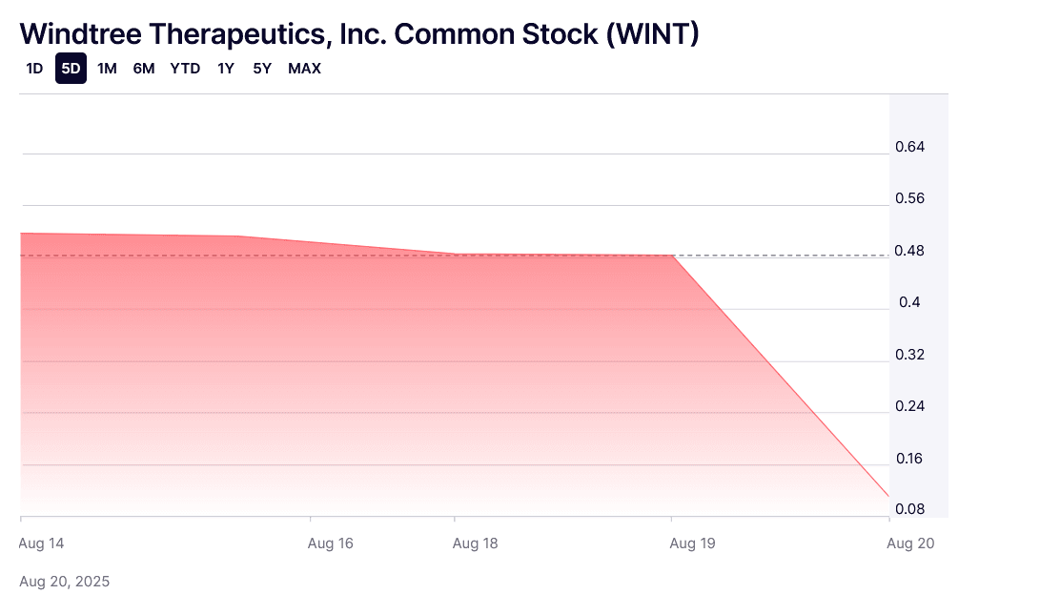1040x615 pixels.
Task: Click the Aug 14 x-axis label
Action: [x=42, y=543]
